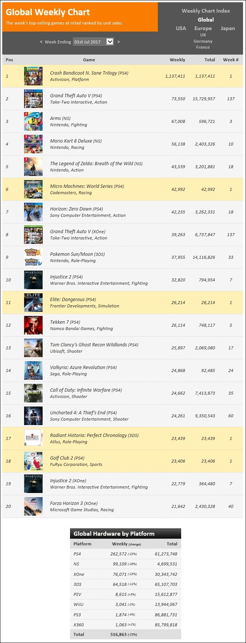Screen dimensions: 246x643
Task: Open France chart link
Action: [203, 47]
